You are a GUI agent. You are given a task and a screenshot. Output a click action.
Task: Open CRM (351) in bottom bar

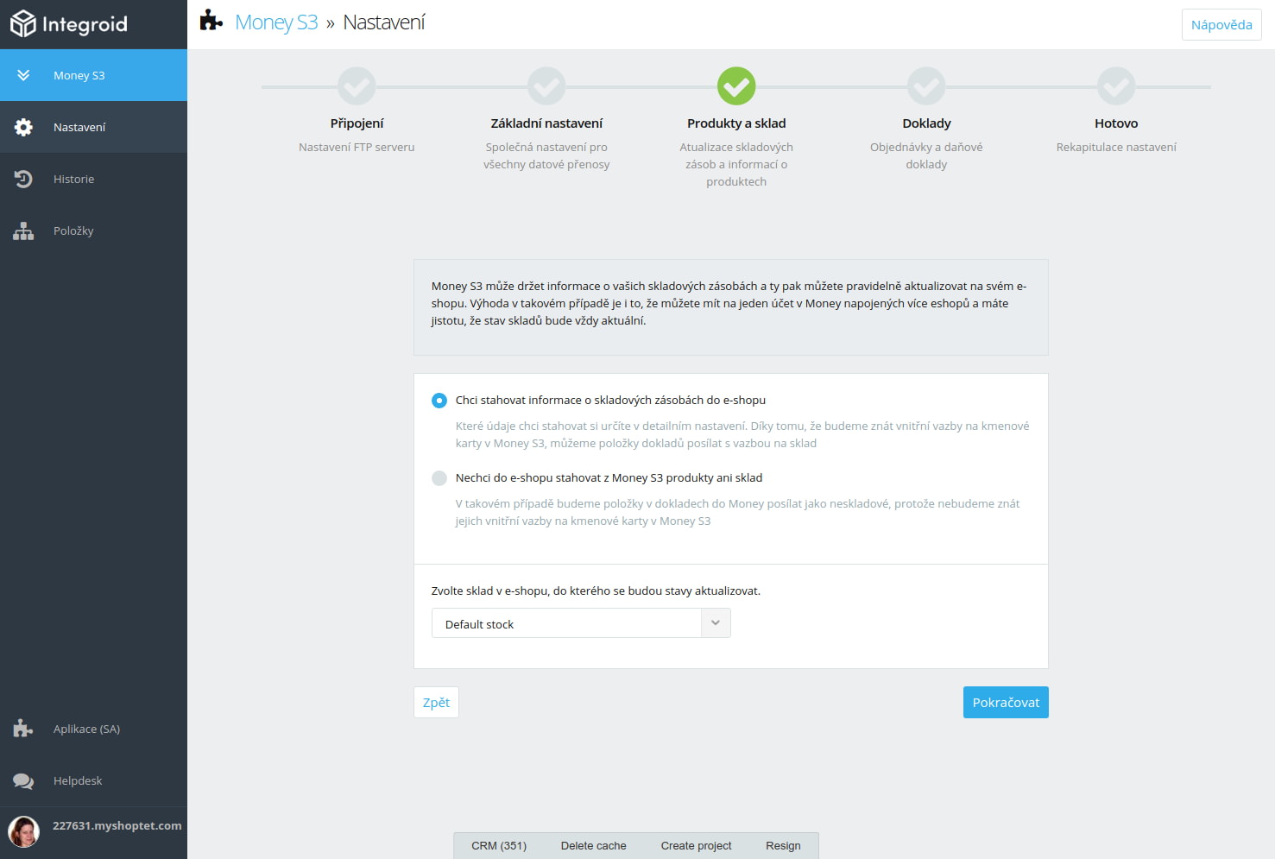pos(499,846)
